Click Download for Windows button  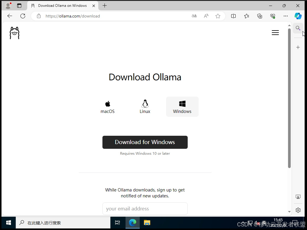[x=145, y=142]
